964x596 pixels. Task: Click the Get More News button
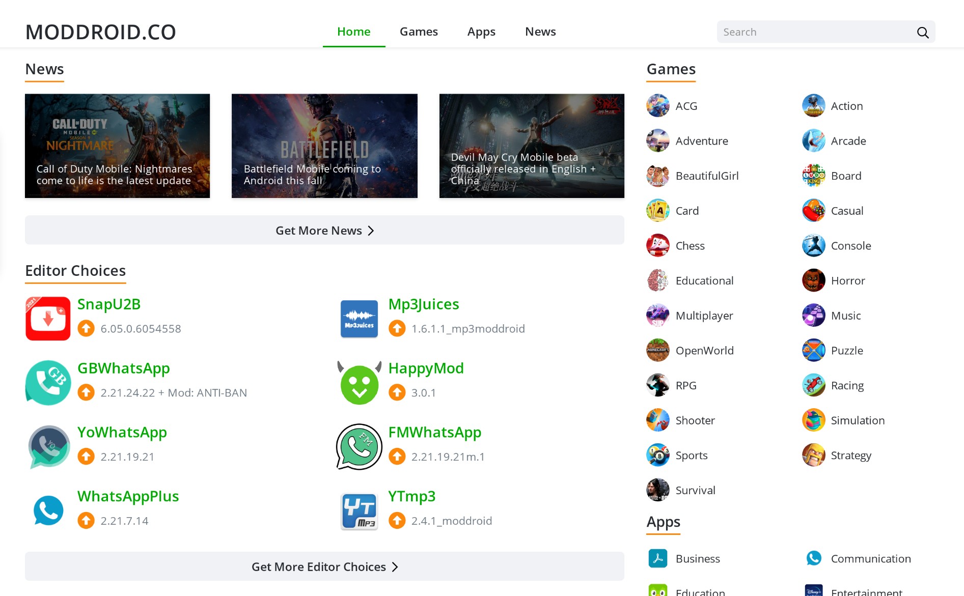(x=324, y=230)
